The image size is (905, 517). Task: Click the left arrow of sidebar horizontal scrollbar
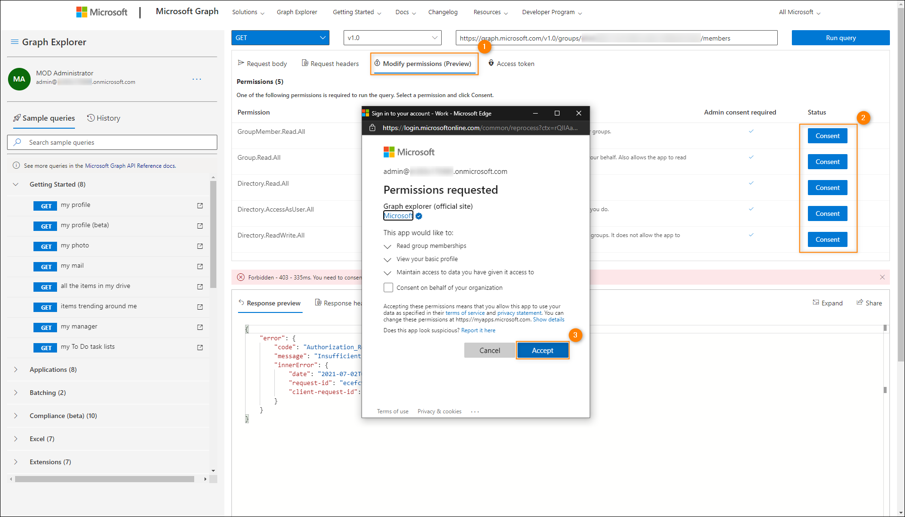(11, 479)
